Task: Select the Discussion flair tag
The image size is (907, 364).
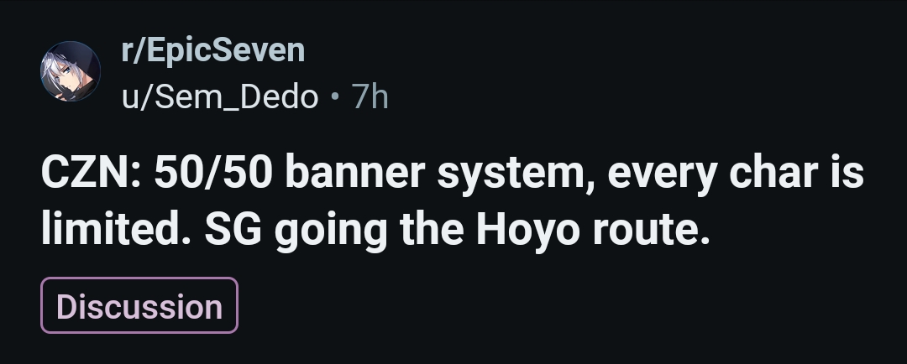Action: [139, 305]
